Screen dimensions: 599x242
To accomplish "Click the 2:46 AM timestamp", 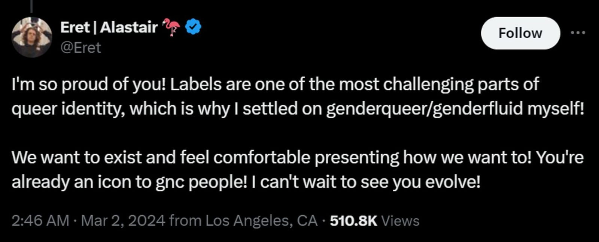I will 40,221.
